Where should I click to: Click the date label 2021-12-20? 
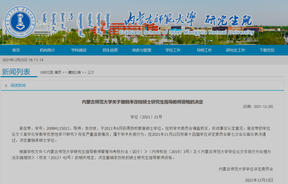[258, 107]
